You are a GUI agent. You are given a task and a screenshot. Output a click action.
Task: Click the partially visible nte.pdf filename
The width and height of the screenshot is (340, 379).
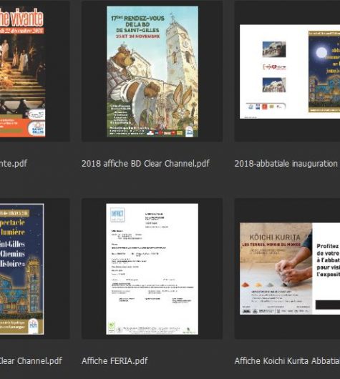click(x=14, y=164)
